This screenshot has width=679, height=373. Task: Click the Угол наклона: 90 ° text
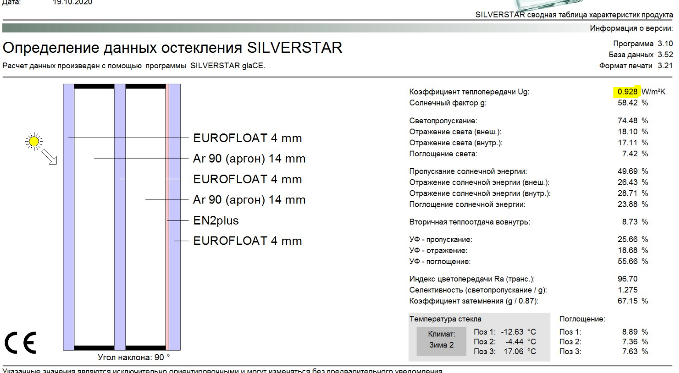(x=133, y=357)
